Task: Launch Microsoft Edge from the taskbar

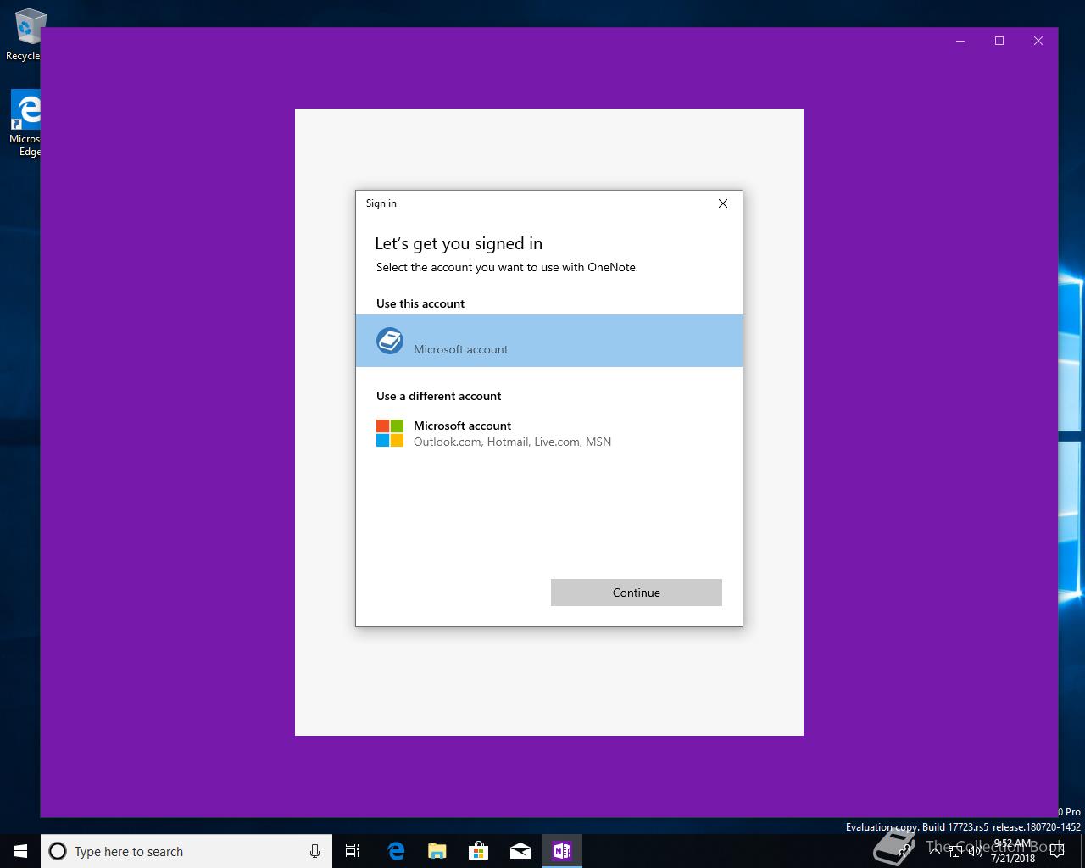Action: point(395,851)
